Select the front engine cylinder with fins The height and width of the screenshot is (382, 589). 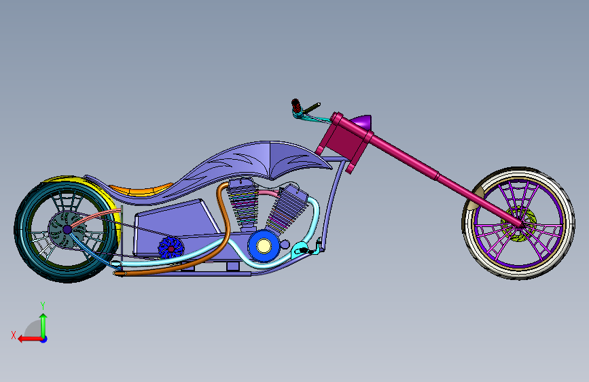[287, 210]
